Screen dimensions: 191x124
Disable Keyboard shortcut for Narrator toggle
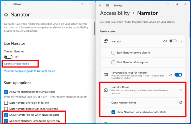coord(178,75)
